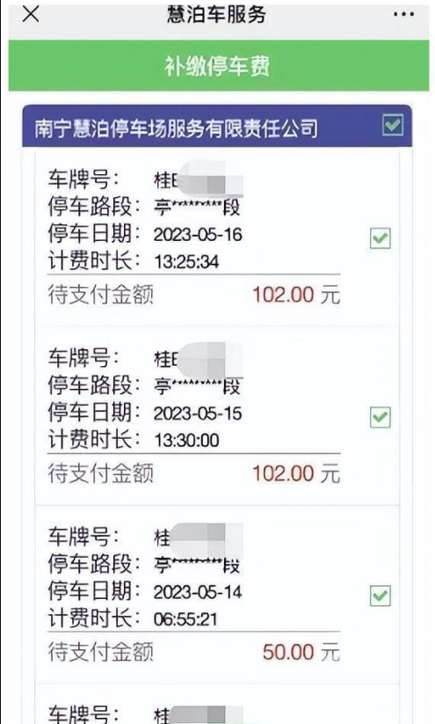The image size is (435, 724).
Task: Open the parking record dated 2023-05-15
Action: pyautogui.click(x=217, y=415)
